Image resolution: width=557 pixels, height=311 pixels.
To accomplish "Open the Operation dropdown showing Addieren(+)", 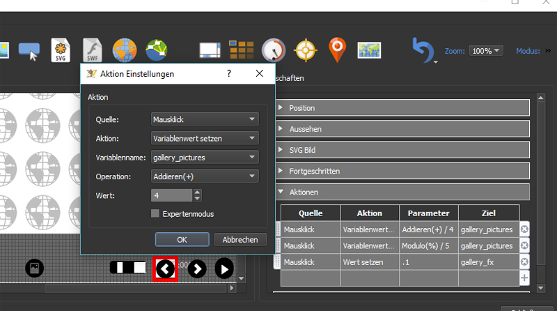I will tap(205, 176).
